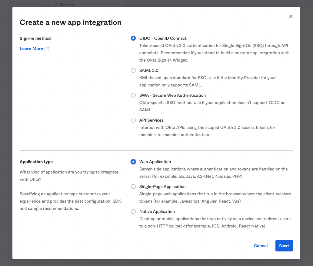Select Web Application as the application type
This screenshot has height=266, width=313.
pyautogui.click(x=133, y=162)
